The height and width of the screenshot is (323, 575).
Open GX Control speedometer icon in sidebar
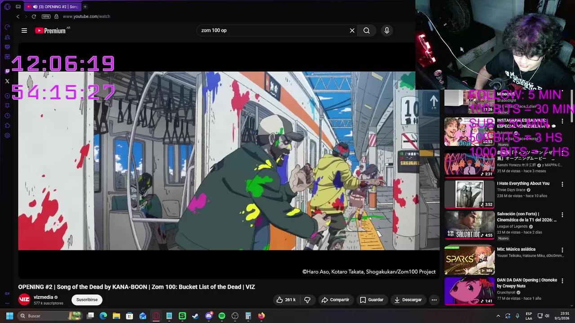pos(7,27)
